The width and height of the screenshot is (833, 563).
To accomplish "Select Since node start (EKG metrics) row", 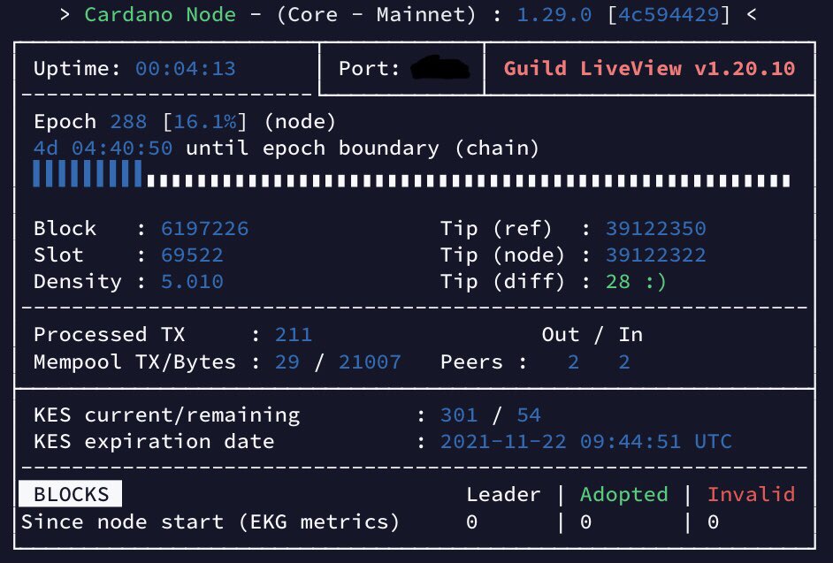I will click(210, 521).
